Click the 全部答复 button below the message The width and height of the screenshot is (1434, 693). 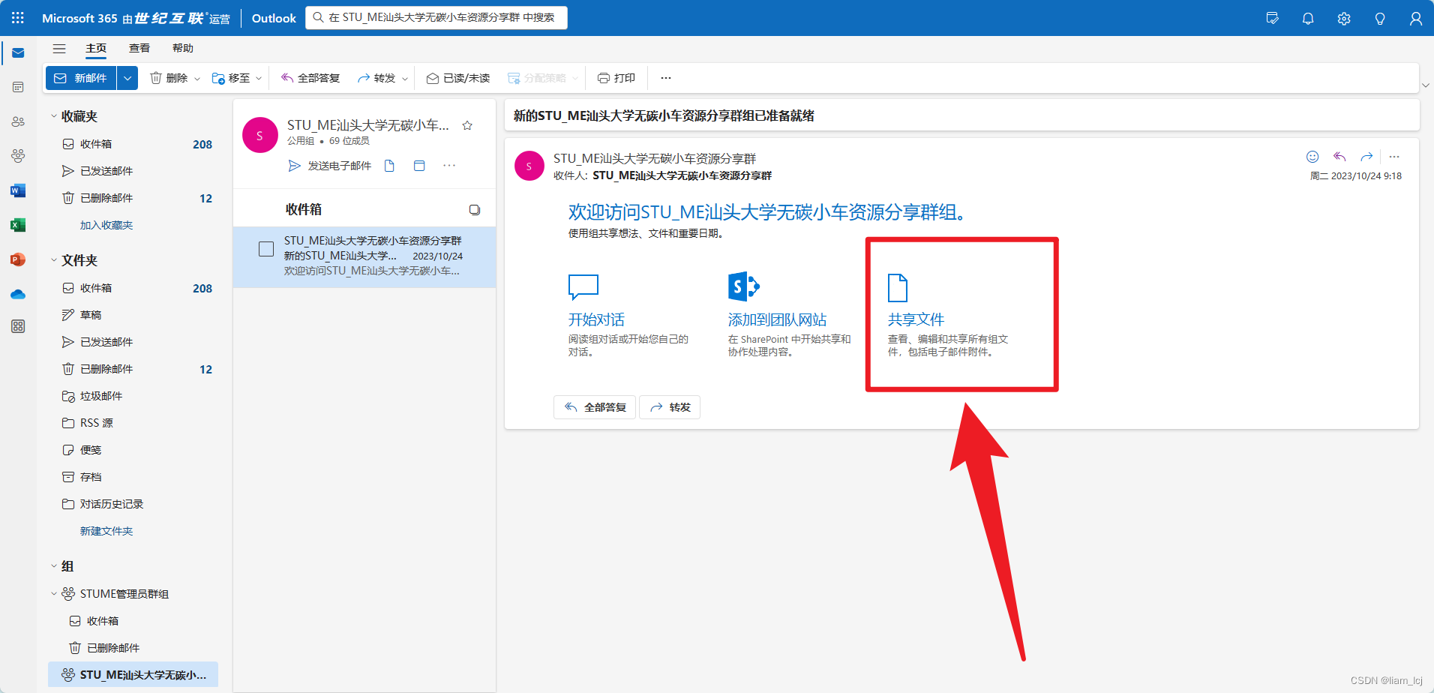pos(595,407)
